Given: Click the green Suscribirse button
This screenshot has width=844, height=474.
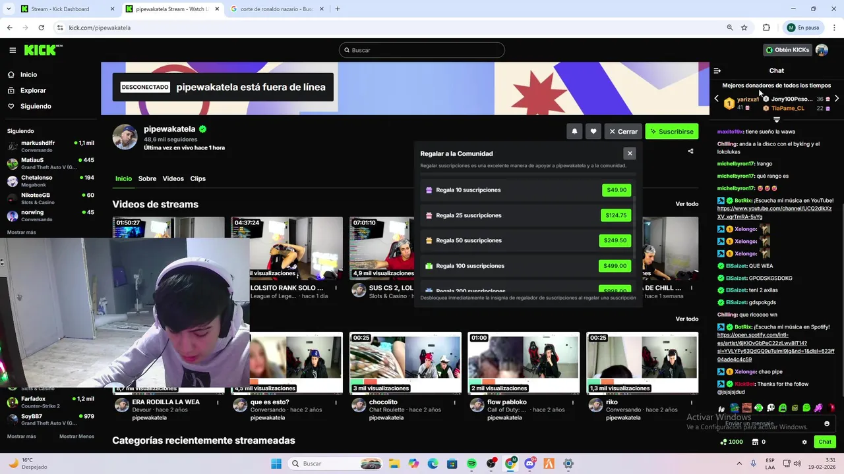Looking at the screenshot, I should [x=672, y=132].
